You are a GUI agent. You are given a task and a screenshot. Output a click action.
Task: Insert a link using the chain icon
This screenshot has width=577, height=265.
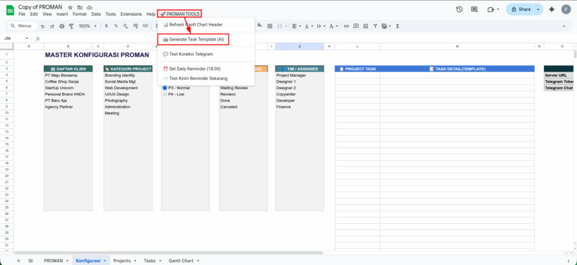point(347,26)
